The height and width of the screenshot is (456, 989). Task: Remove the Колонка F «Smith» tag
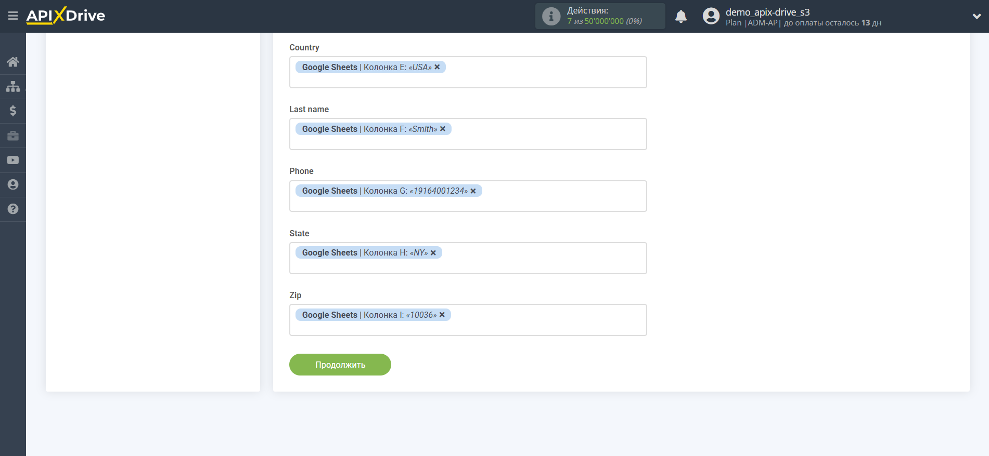[443, 129]
